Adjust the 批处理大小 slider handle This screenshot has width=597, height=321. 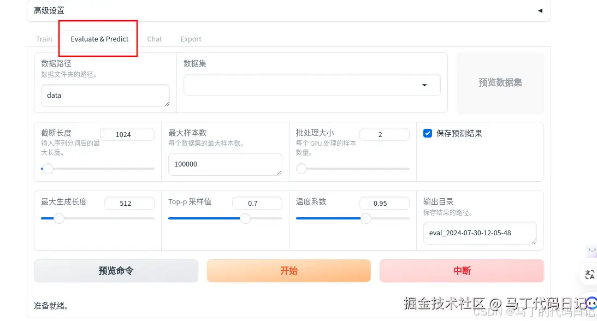301,169
